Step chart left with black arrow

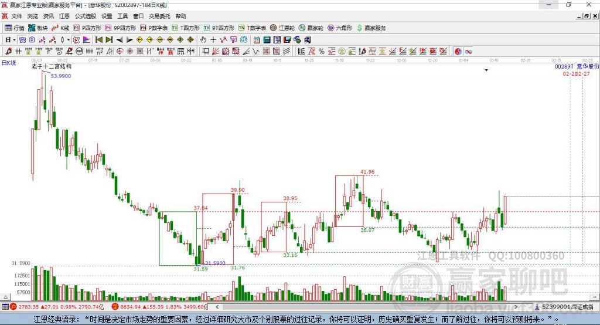[120, 40]
